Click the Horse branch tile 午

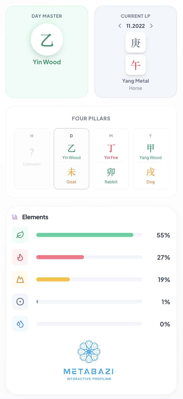pyautogui.click(x=136, y=65)
